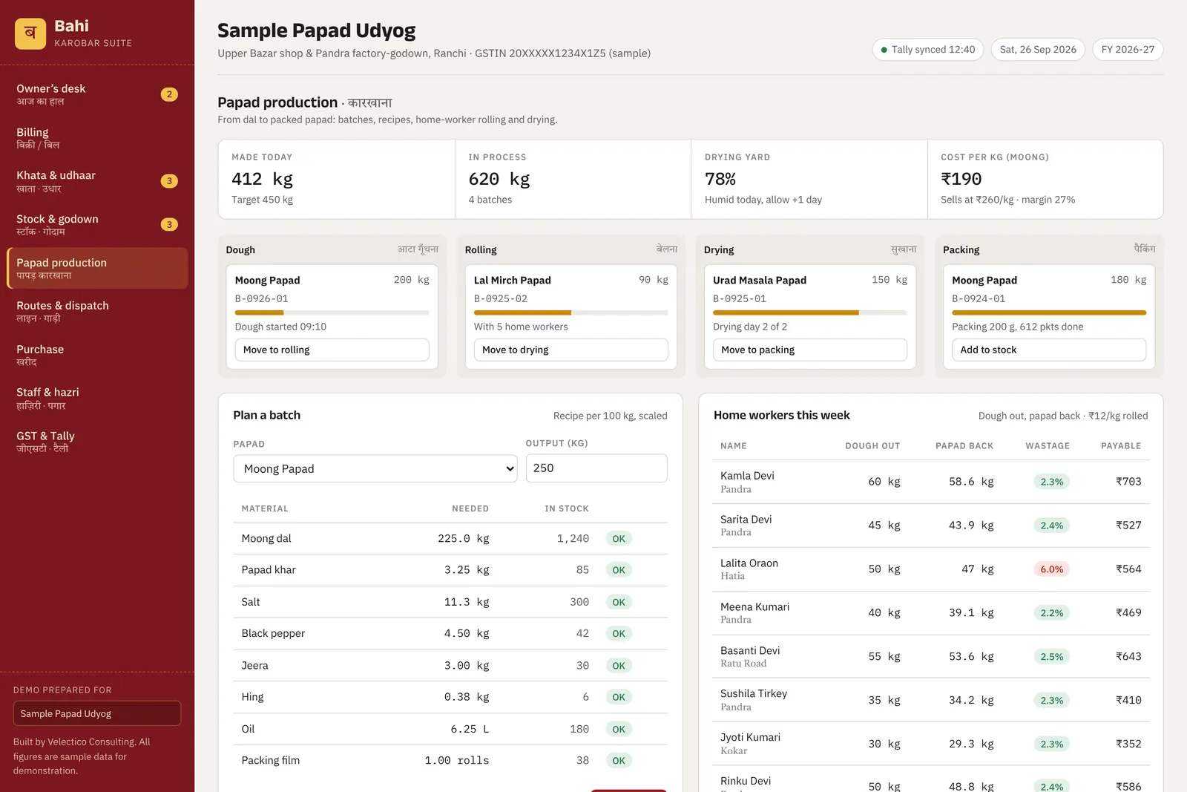Screen dimensions: 1187x792
Task: Click the Output (kg) input field
Action: point(596,468)
